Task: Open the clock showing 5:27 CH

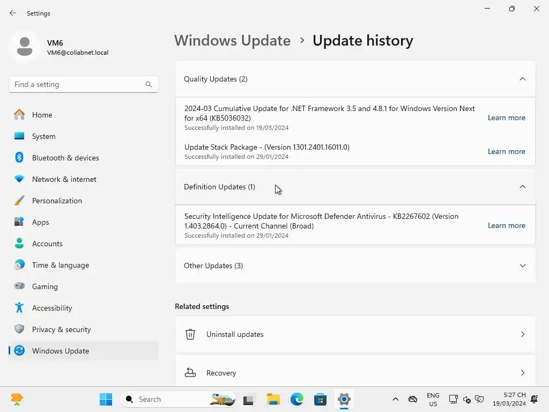Action: (x=509, y=399)
